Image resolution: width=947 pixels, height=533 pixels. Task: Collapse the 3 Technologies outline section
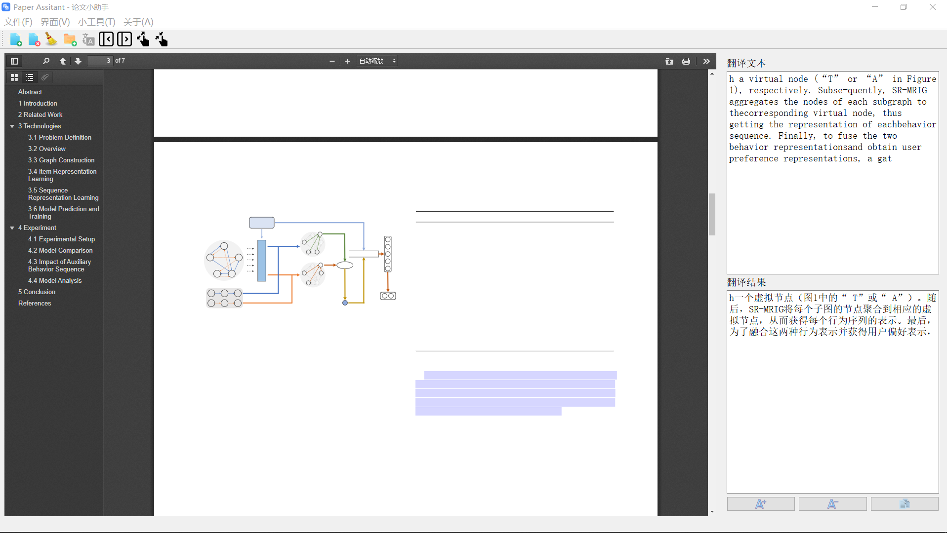click(12, 126)
